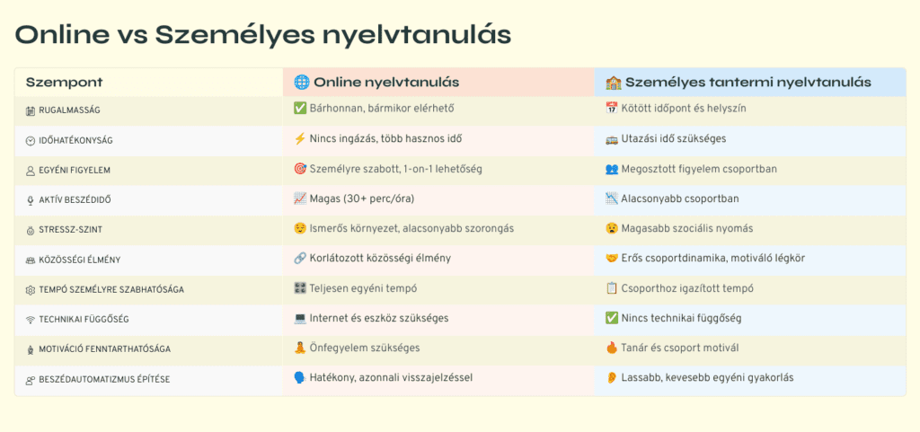Click the gear icon beside TEMPÓ SZEMÉLYRE SZABHATÓSÁGA
Screen dimensions: 920x432
click(x=31, y=290)
